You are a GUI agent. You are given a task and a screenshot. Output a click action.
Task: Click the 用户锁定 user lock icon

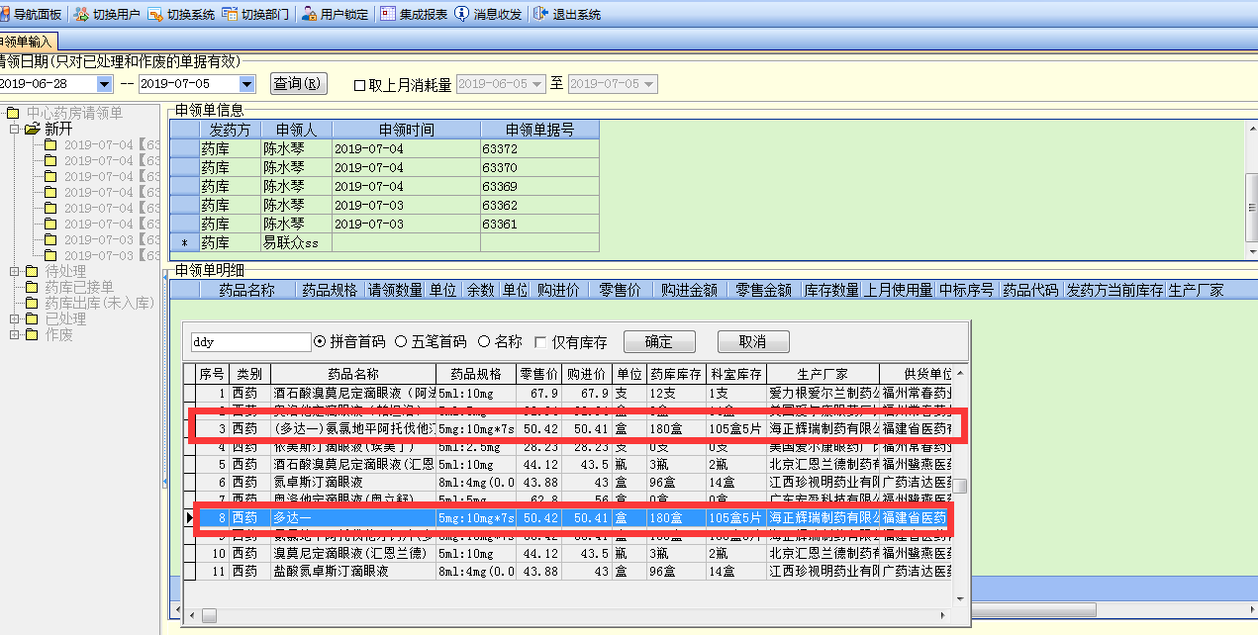point(309,15)
